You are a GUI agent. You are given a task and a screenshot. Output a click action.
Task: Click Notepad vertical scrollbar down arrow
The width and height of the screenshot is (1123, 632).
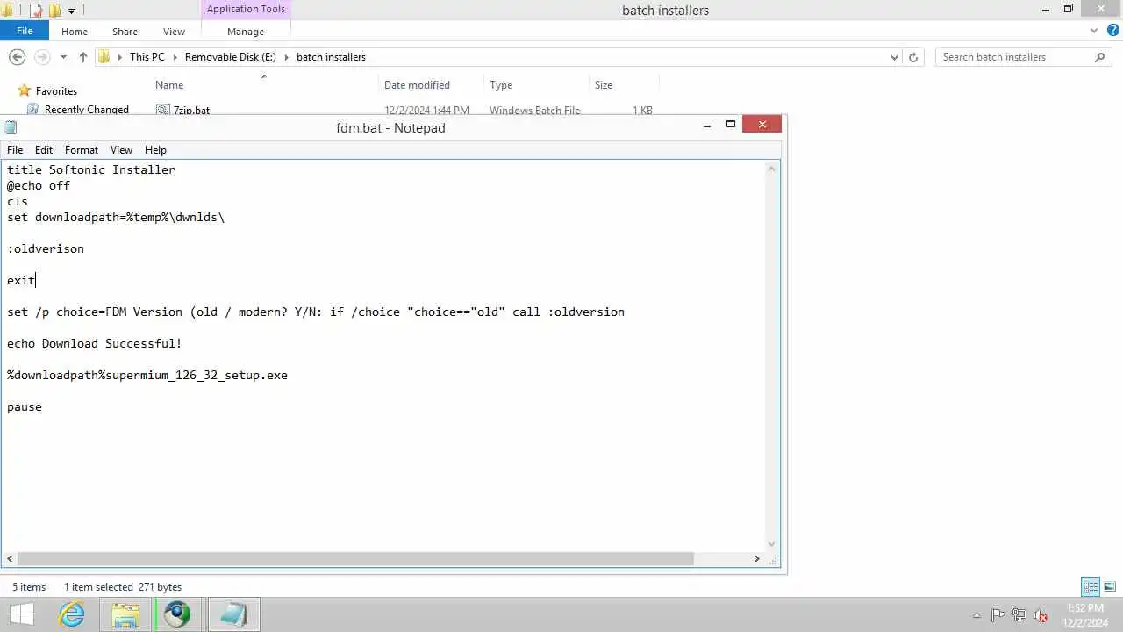coord(772,544)
